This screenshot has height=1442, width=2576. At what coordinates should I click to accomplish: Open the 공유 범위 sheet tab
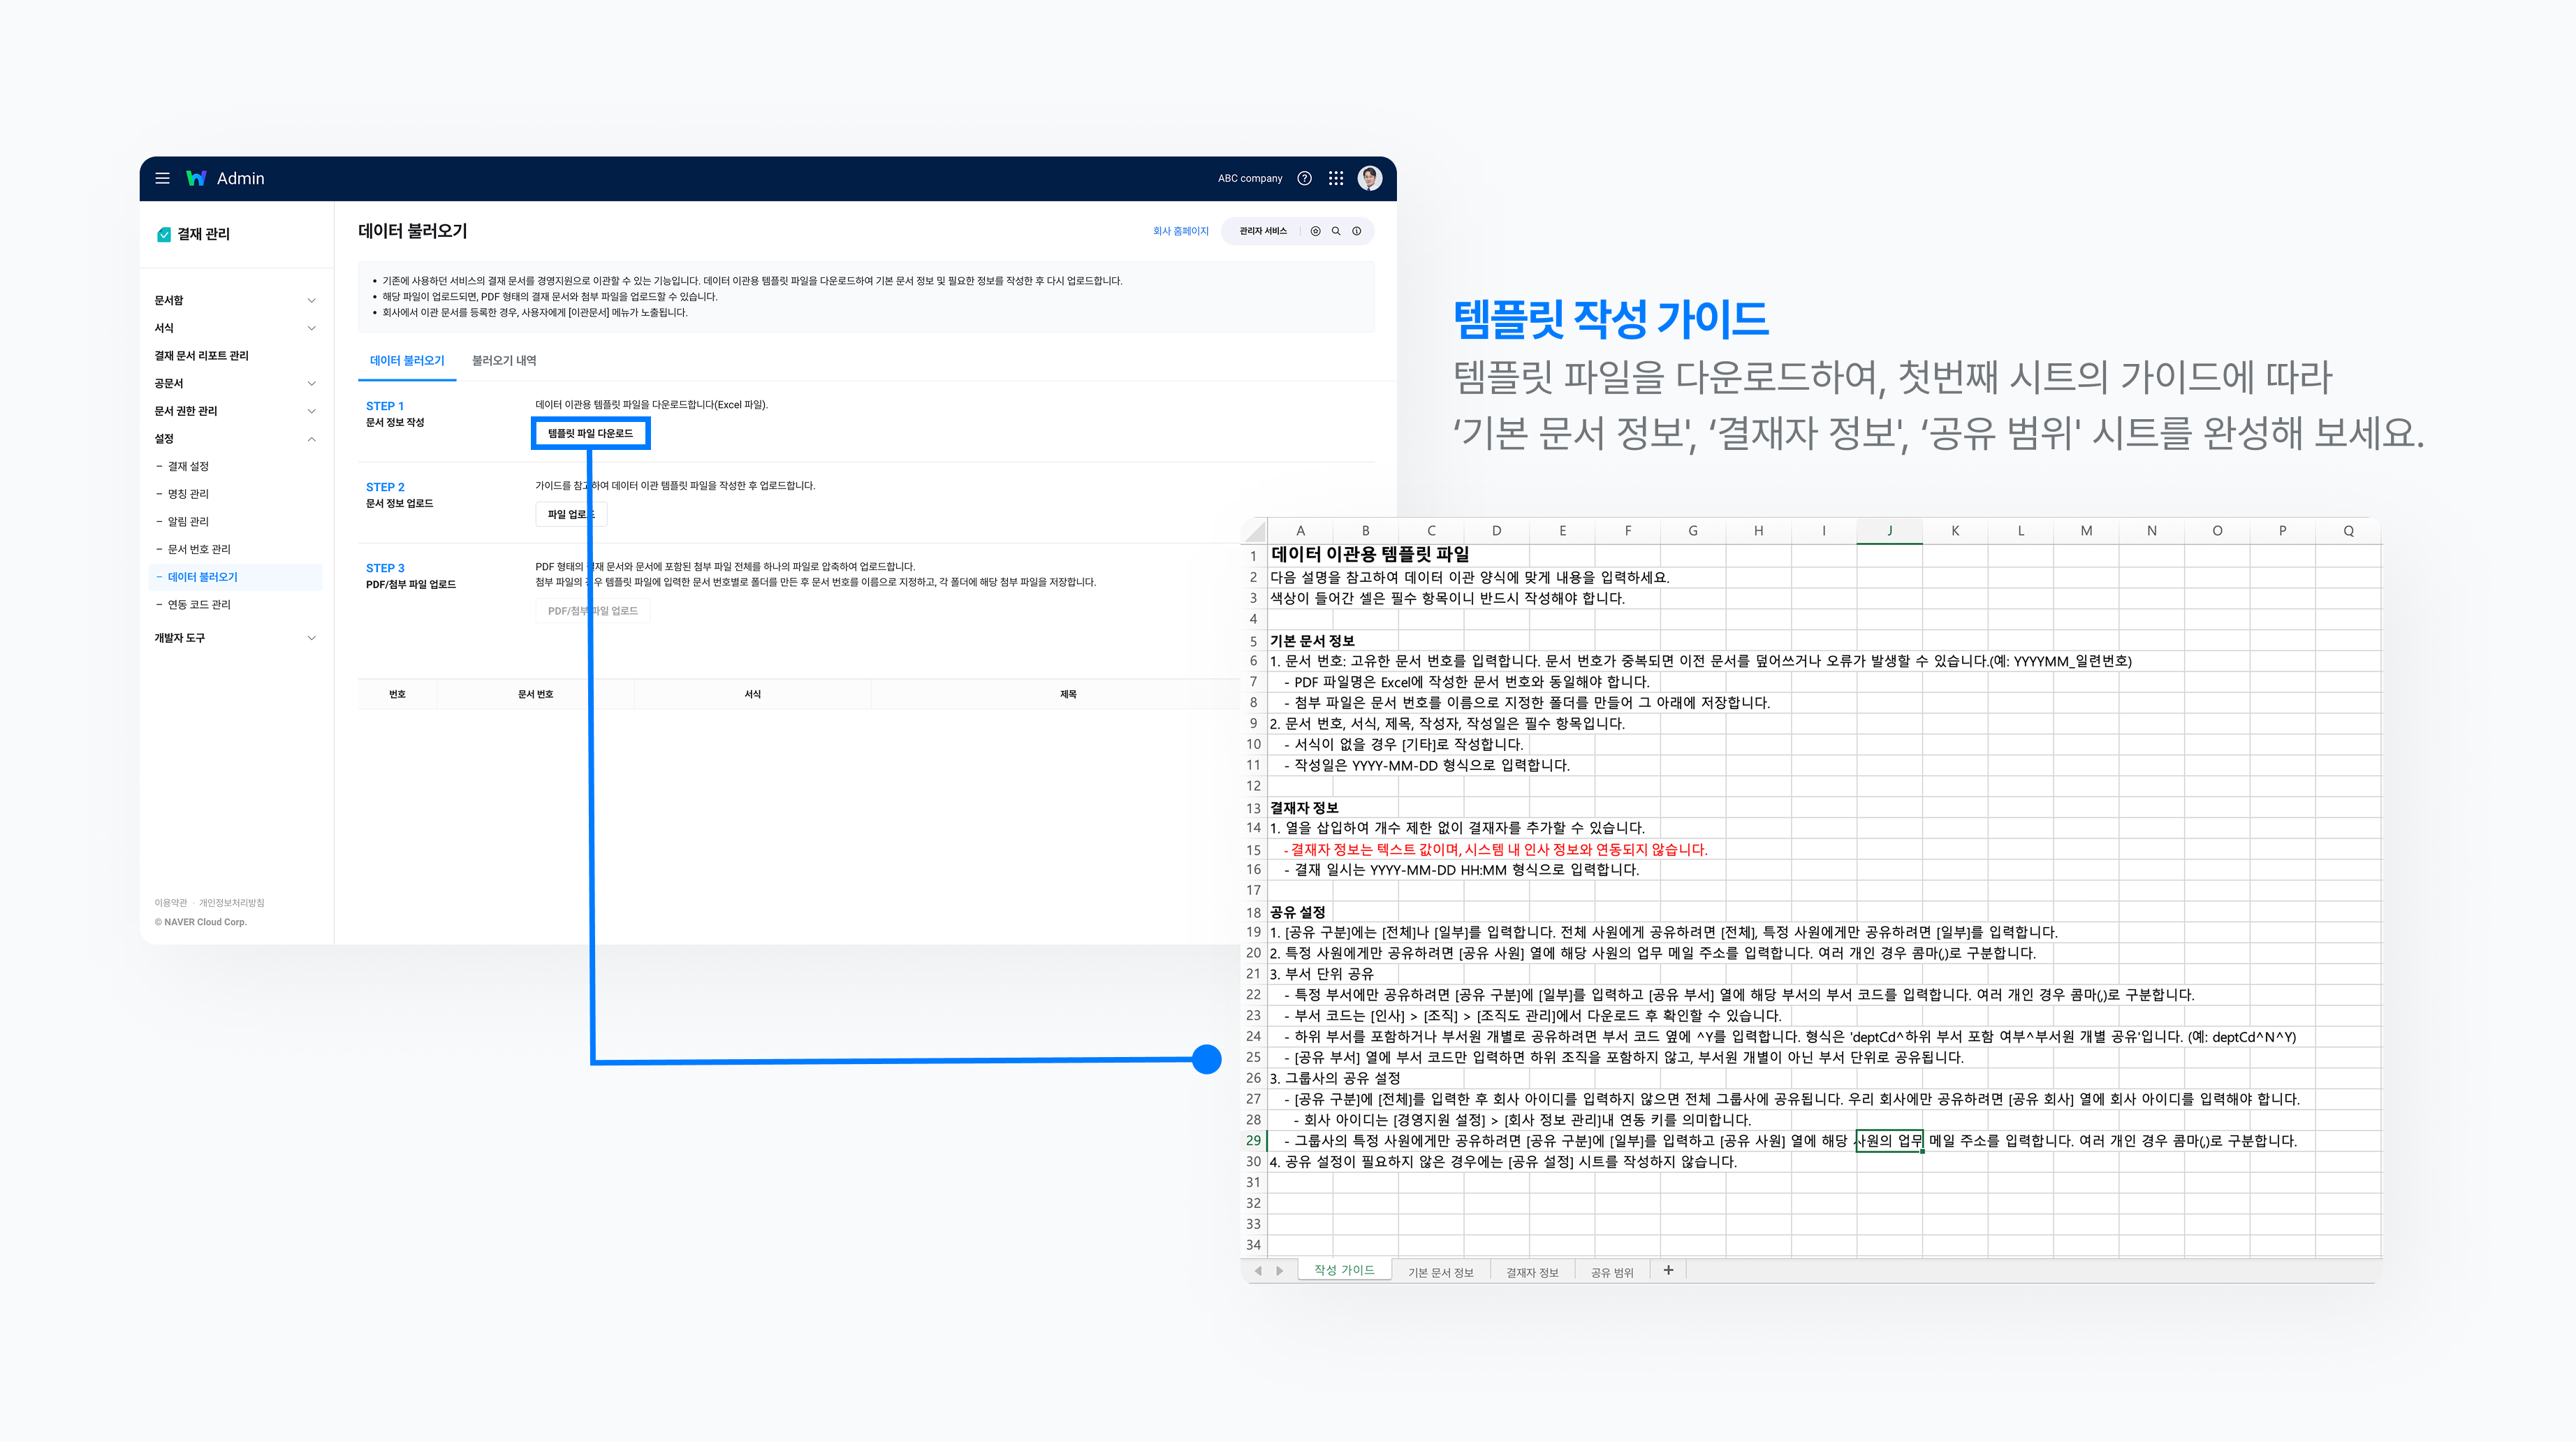pyautogui.click(x=1611, y=1272)
